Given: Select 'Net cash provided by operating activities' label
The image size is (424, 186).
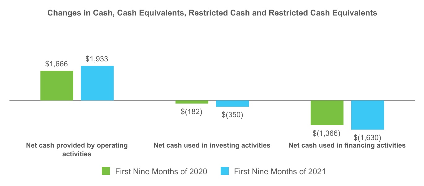Looking at the screenshot, I should click(x=77, y=149).
